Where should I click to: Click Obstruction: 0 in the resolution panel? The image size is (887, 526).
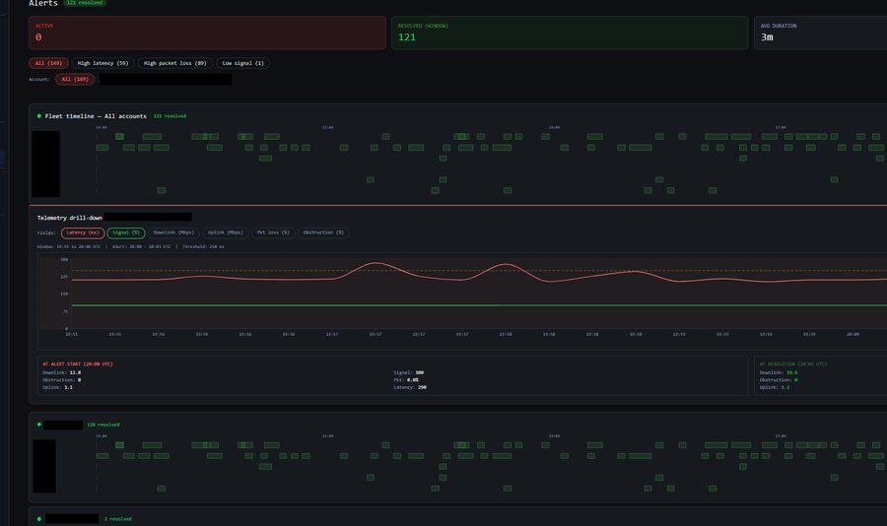(779, 380)
